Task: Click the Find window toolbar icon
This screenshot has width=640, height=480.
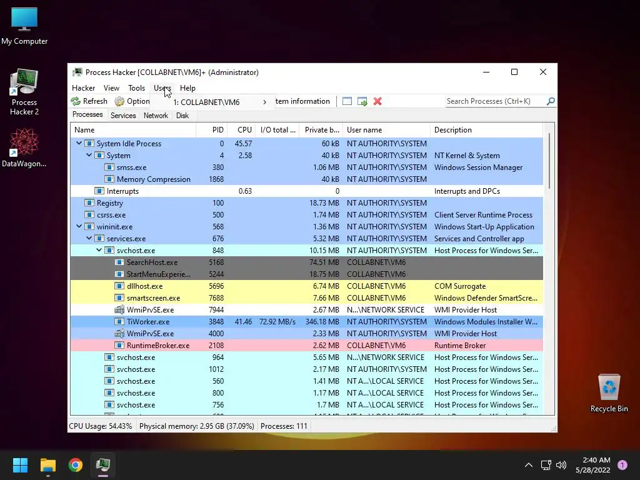Action: coord(347,101)
